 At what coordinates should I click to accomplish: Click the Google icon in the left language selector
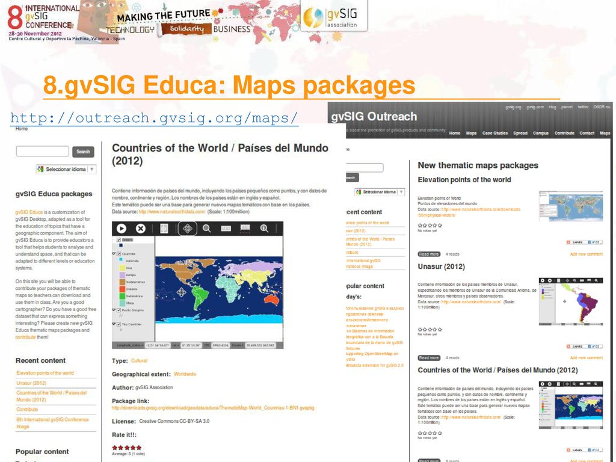tap(40, 169)
